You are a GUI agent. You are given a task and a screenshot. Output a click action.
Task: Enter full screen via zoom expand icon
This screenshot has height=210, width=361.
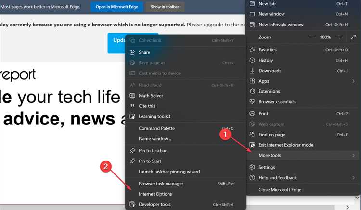353,37
